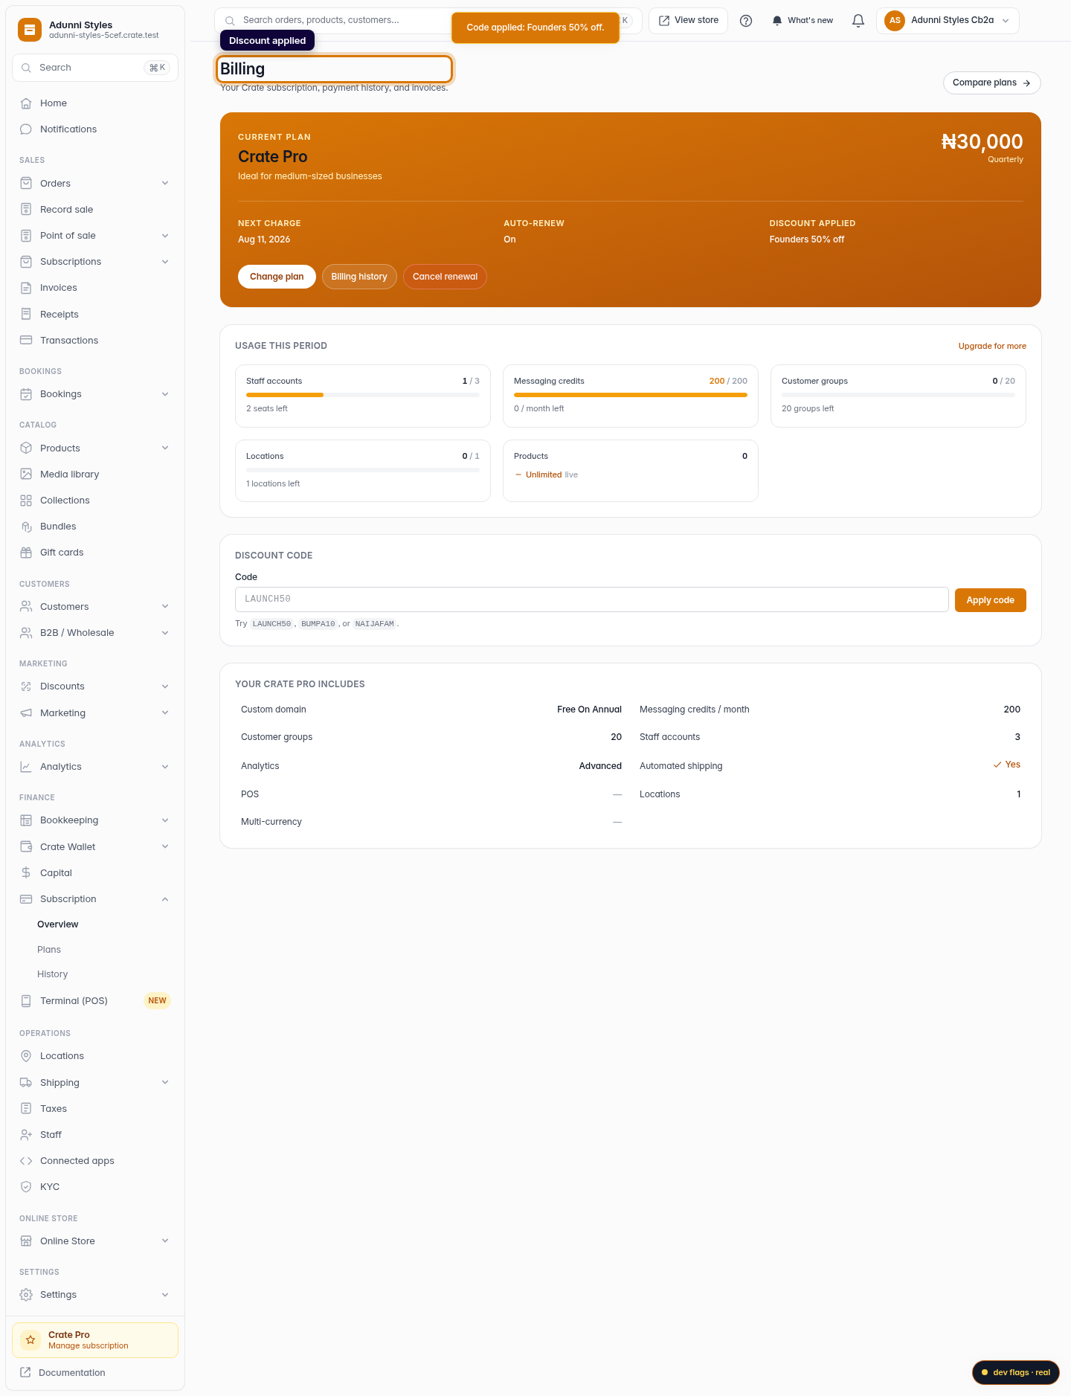Click Compare plans button
Viewport: 1071px width, 1396px height.
click(991, 83)
